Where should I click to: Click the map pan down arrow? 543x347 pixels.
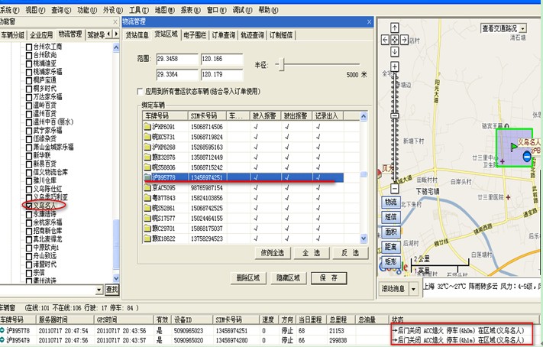point(394,50)
